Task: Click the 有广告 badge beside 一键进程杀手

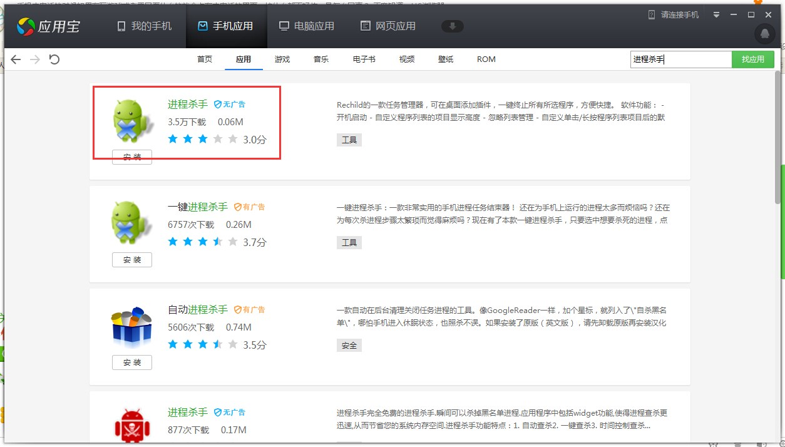Action: (x=248, y=207)
